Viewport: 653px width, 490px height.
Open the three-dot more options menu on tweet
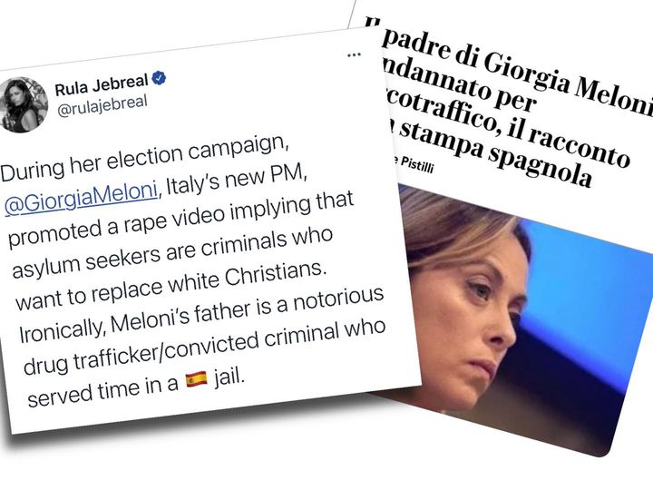pos(354,54)
